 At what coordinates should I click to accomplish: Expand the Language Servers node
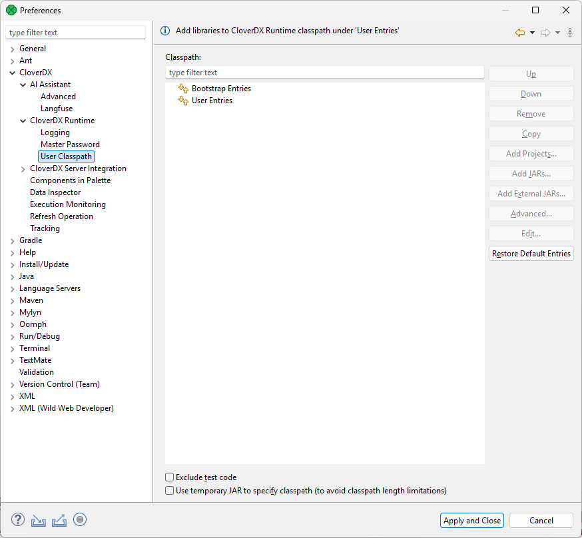point(12,289)
